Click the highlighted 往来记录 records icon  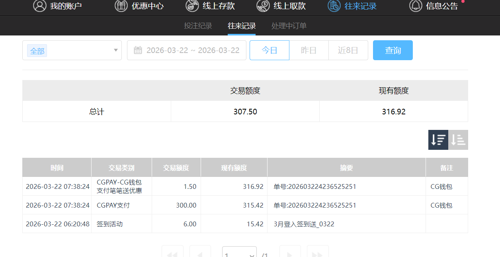[x=334, y=6]
